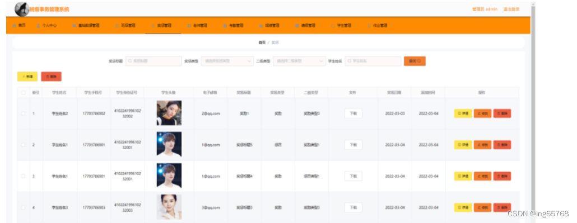Viewport: 577px width, 223px height.
Task: Click the 电子邮箱 column header
Action: 211,93
